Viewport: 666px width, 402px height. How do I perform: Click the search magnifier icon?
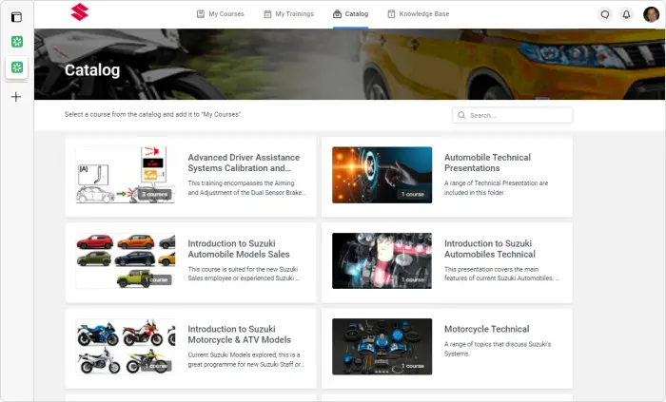tap(461, 115)
